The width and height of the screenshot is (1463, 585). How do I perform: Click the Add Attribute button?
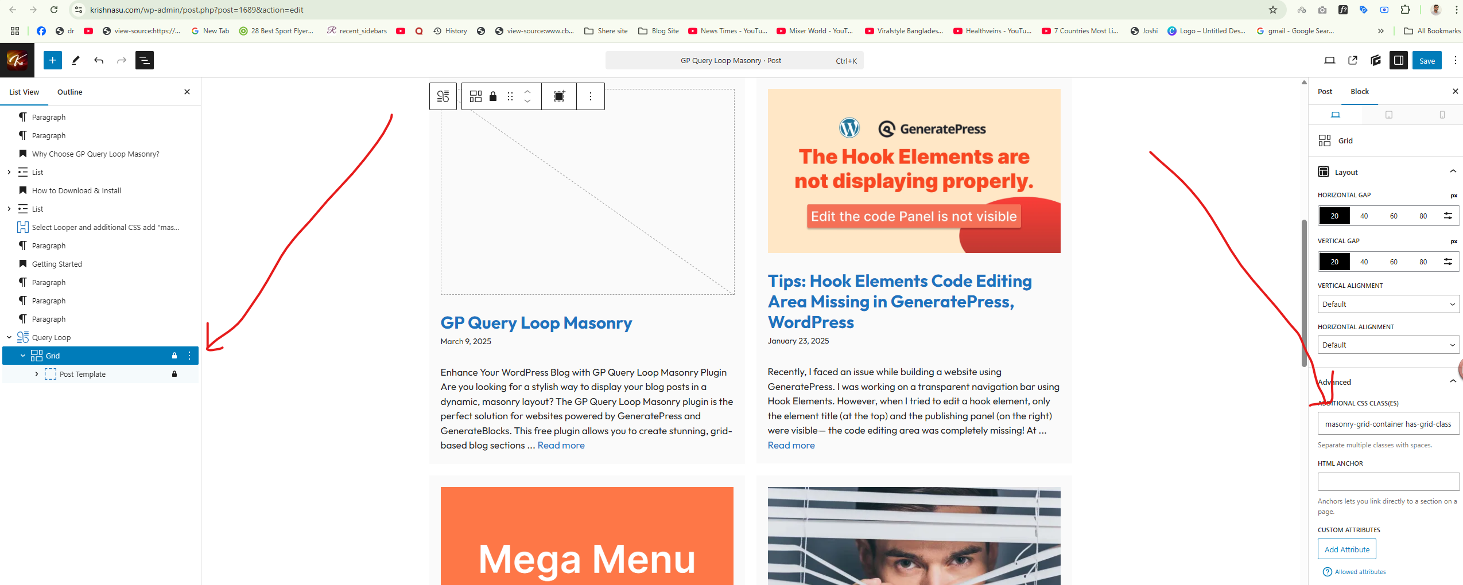[x=1346, y=549]
